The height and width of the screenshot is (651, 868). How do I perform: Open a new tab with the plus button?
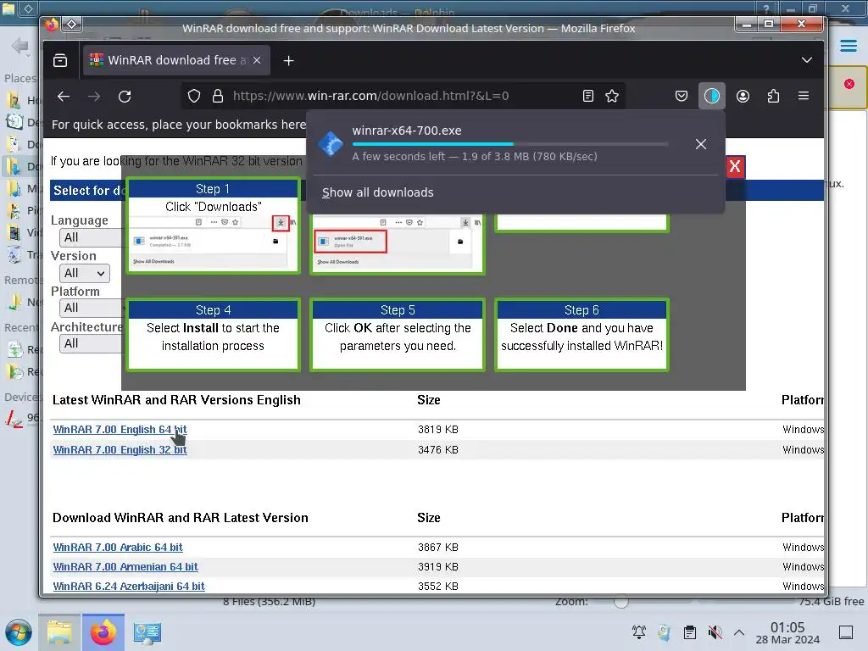pos(288,60)
